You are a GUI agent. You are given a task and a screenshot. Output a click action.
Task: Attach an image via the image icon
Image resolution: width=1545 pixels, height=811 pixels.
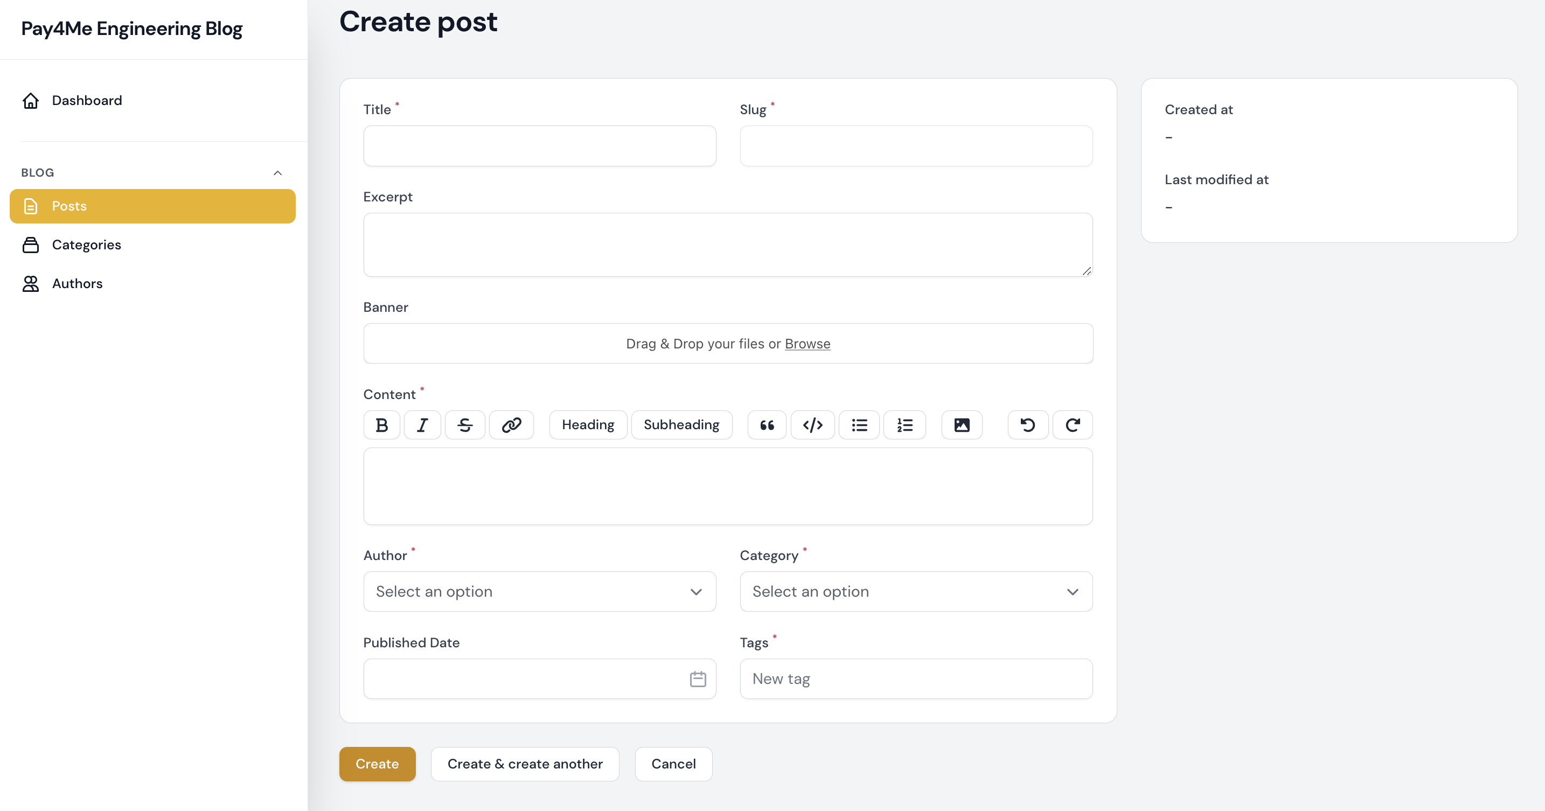point(962,425)
